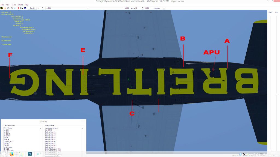This screenshot has width=280, height=157.
Task: Click the open file icon in toolbar
Action: (x=2, y=8)
